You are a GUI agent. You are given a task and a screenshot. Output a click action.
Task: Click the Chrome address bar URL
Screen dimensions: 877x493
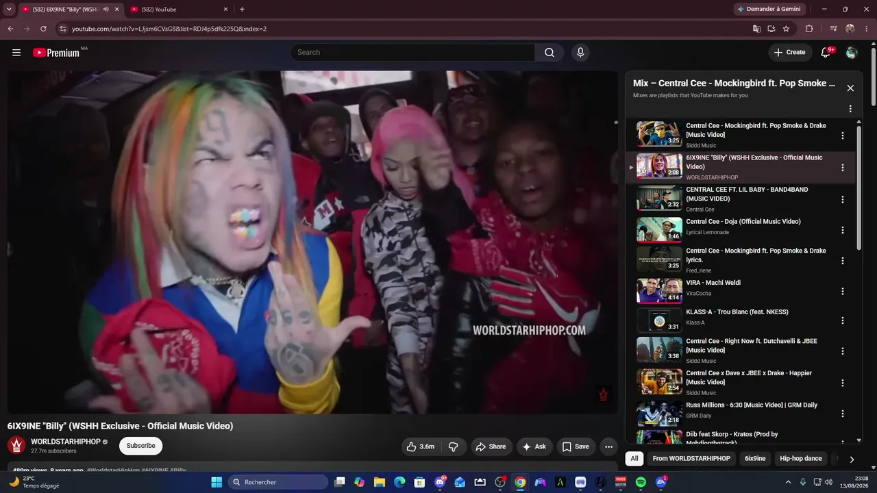point(169,29)
